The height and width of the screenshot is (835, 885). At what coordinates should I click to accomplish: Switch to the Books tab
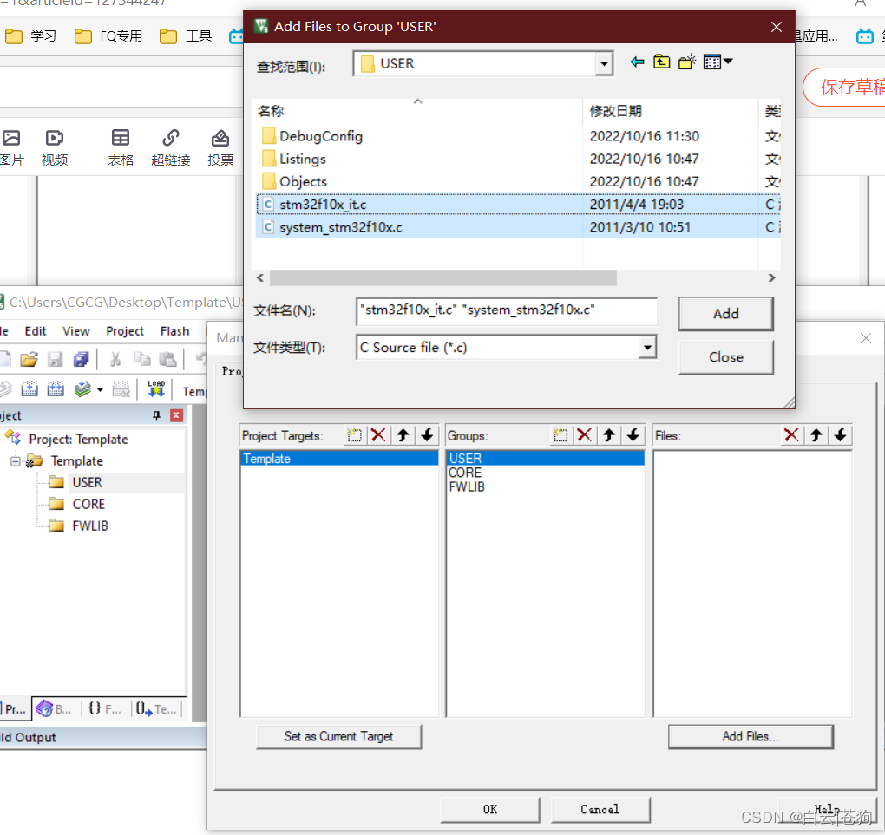[54, 709]
